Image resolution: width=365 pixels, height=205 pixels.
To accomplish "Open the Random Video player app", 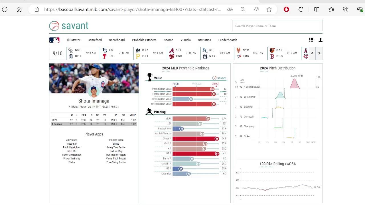I will pos(116,140).
